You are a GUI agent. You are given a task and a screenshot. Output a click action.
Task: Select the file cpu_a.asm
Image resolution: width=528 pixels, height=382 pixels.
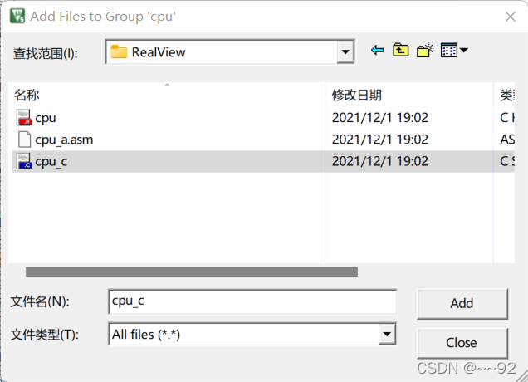tap(64, 140)
